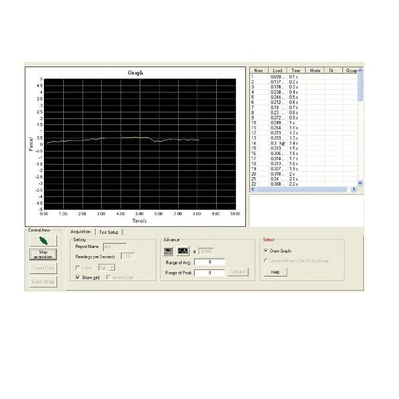Switch to the Test Setup tab
This screenshot has width=399, height=399.
pyautogui.click(x=109, y=232)
